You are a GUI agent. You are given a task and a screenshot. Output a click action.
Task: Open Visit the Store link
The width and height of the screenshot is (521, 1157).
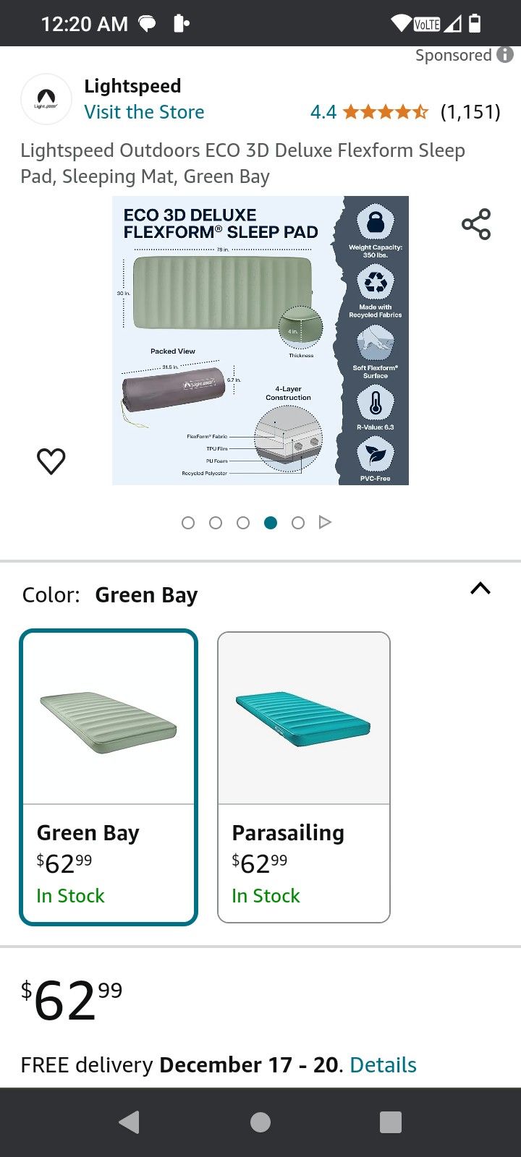tap(144, 112)
